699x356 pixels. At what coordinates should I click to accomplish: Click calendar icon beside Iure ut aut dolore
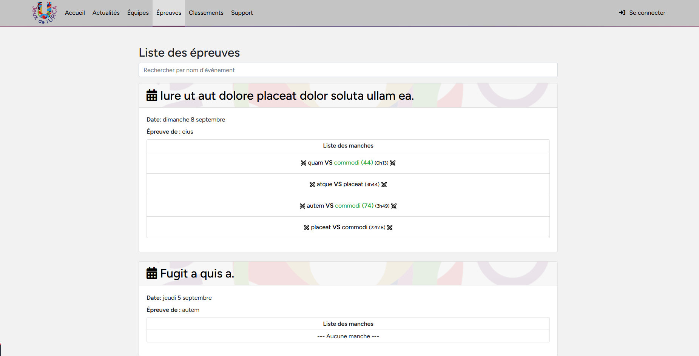[x=152, y=96]
